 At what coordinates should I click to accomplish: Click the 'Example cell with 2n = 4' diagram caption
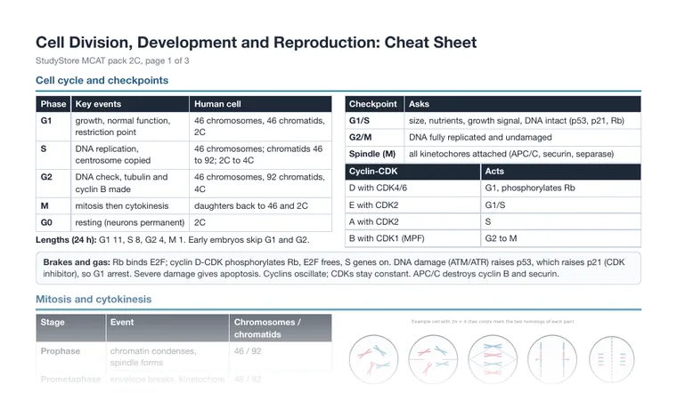[493, 322]
